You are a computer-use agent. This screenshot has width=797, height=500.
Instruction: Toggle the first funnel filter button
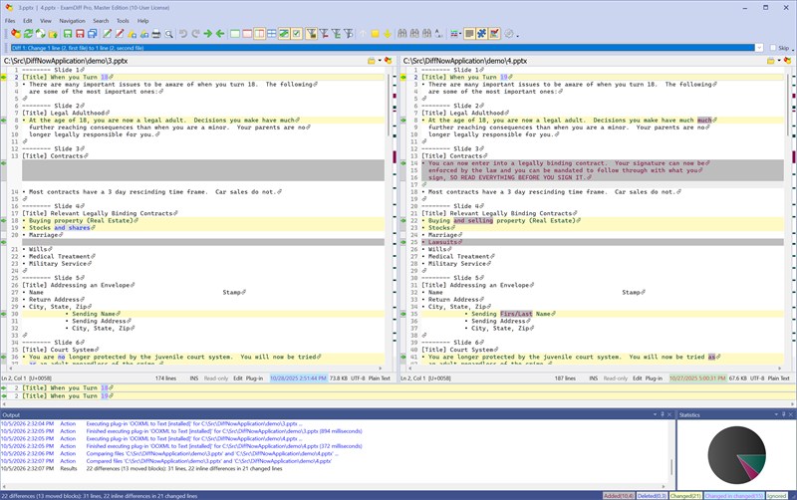(311, 34)
